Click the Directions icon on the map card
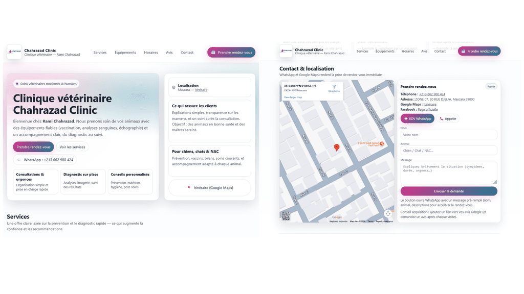 (334, 87)
